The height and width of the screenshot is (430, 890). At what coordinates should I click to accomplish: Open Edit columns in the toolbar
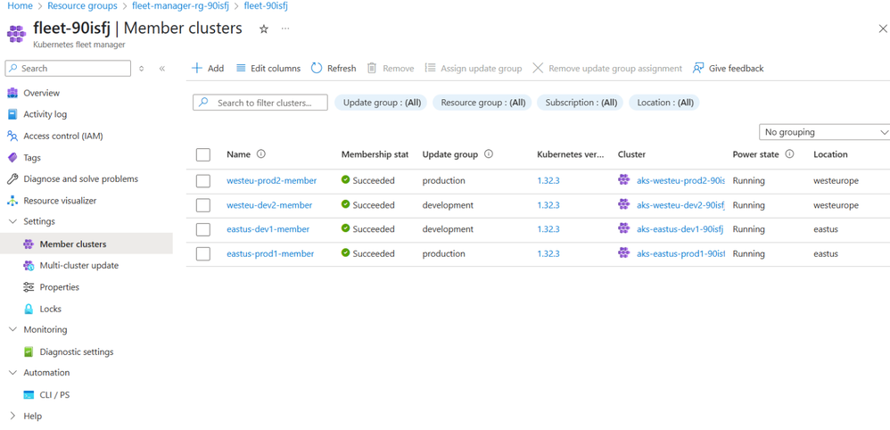pyautogui.click(x=268, y=68)
